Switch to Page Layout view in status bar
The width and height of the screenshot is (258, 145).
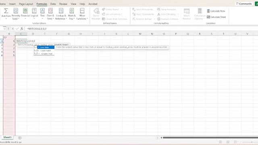228,142
